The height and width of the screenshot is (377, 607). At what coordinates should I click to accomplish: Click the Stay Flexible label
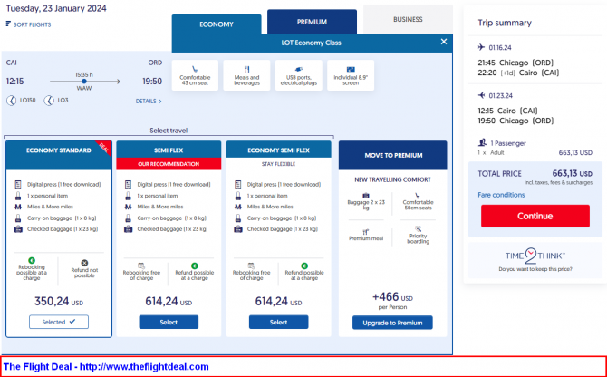[x=278, y=164]
